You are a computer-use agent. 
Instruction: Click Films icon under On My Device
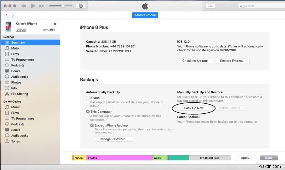7,113
